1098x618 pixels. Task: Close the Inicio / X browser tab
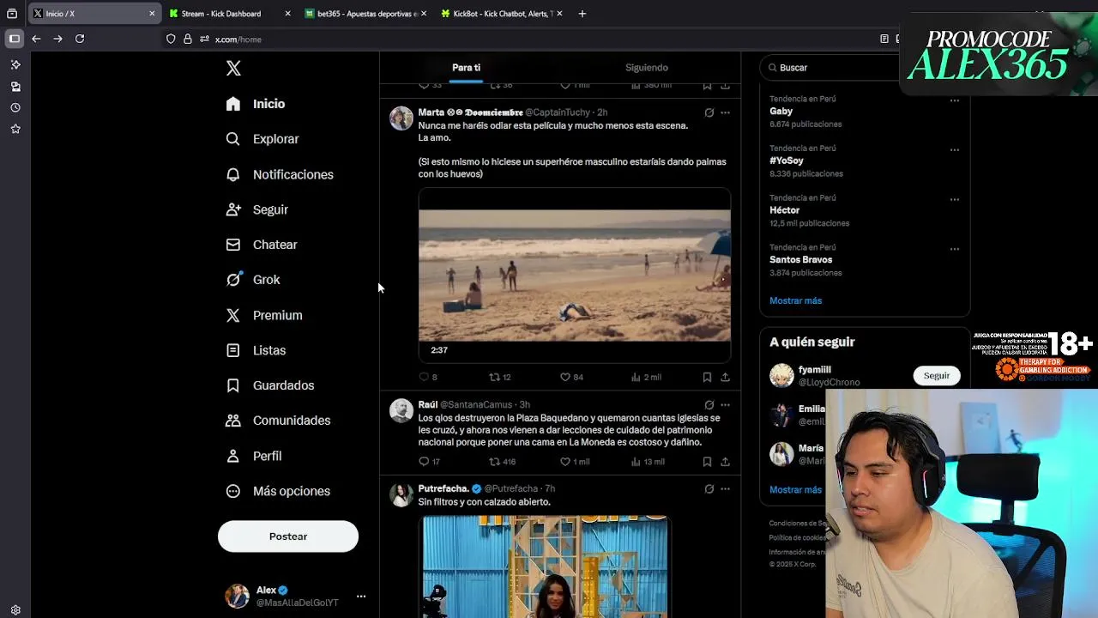click(x=152, y=14)
